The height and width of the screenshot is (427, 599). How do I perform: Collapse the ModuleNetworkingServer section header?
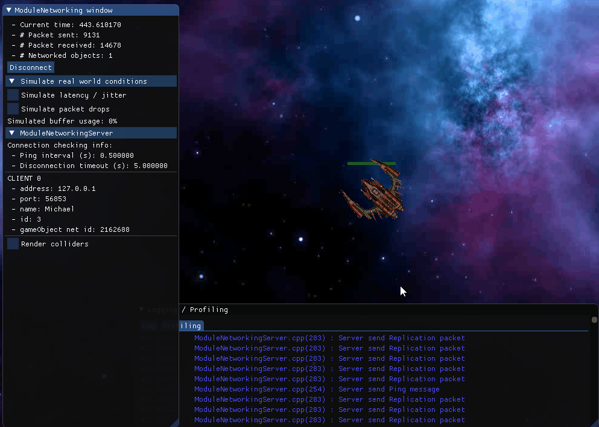12,133
